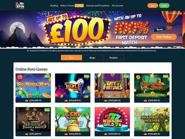This screenshot has width=185, height=139.
Task: Switch to the Roulette tab
Action: 113,58
